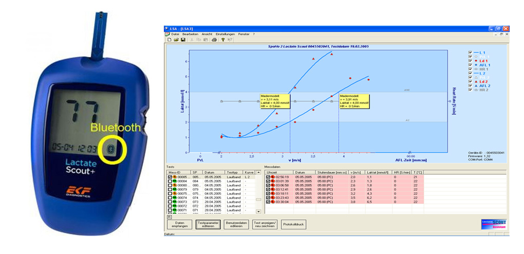Click the New document toolbar icon

(x=170, y=39)
